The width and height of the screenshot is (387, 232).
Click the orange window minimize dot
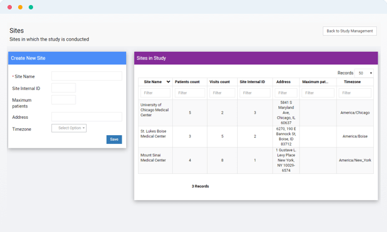[20, 7]
